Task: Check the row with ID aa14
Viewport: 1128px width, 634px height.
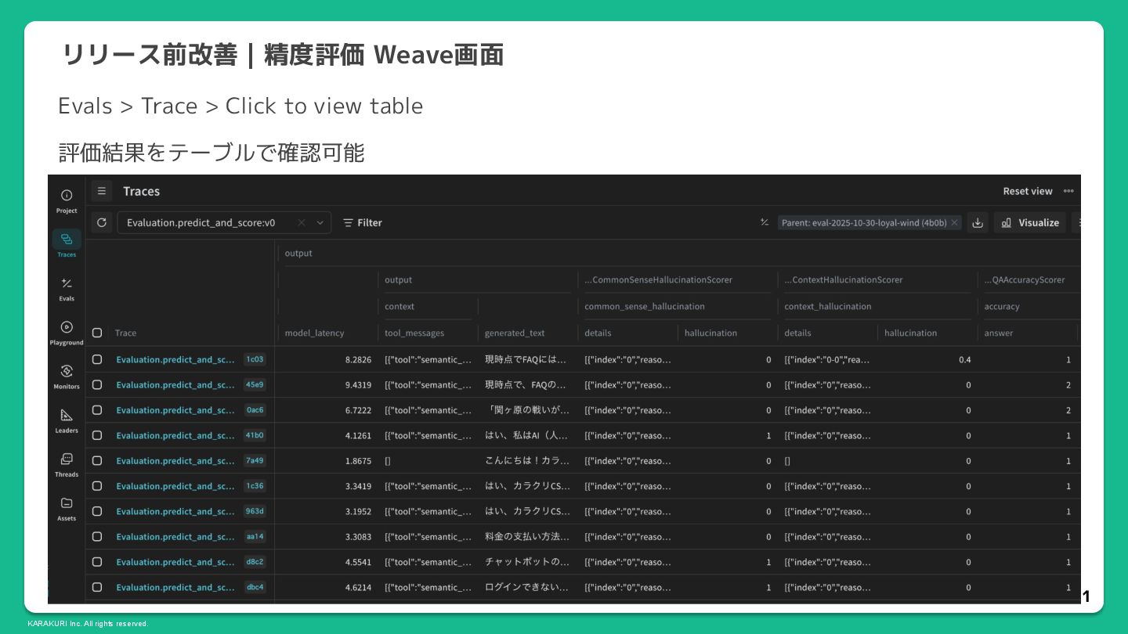Action: click(97, 536)
